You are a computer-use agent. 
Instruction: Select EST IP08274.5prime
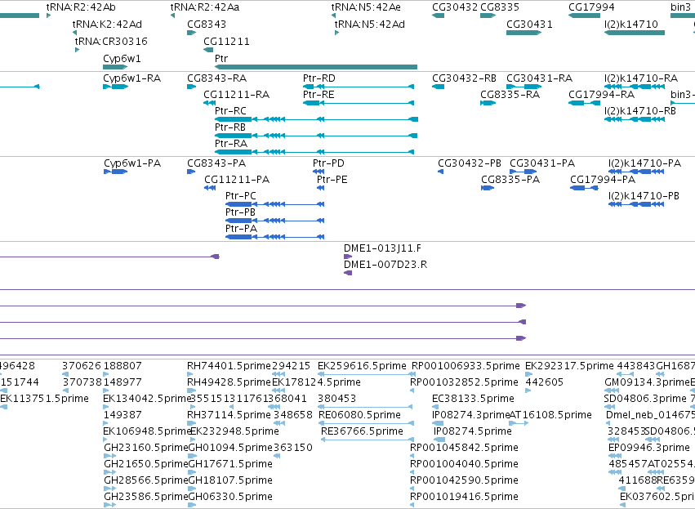pyautogui.click(x=473, y=431)
